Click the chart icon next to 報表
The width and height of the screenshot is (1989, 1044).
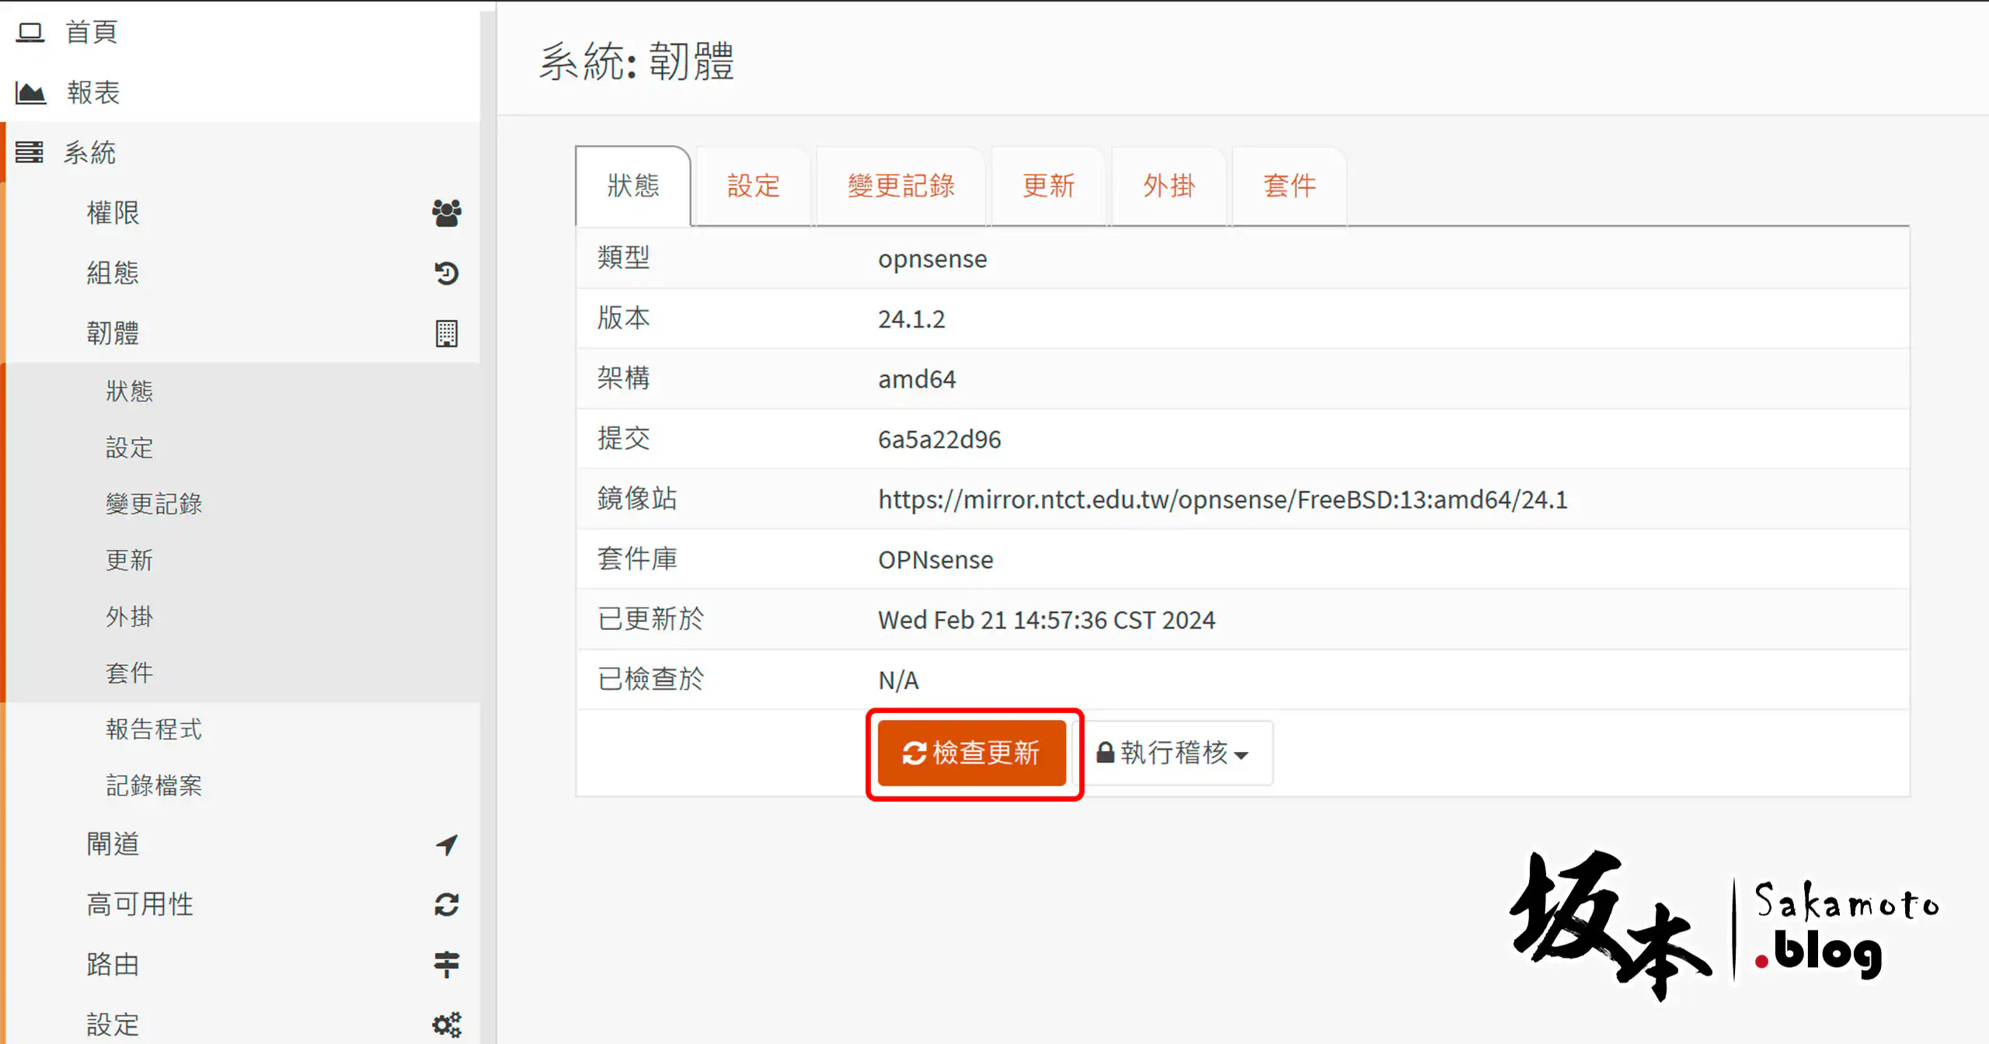click(31, 92)
